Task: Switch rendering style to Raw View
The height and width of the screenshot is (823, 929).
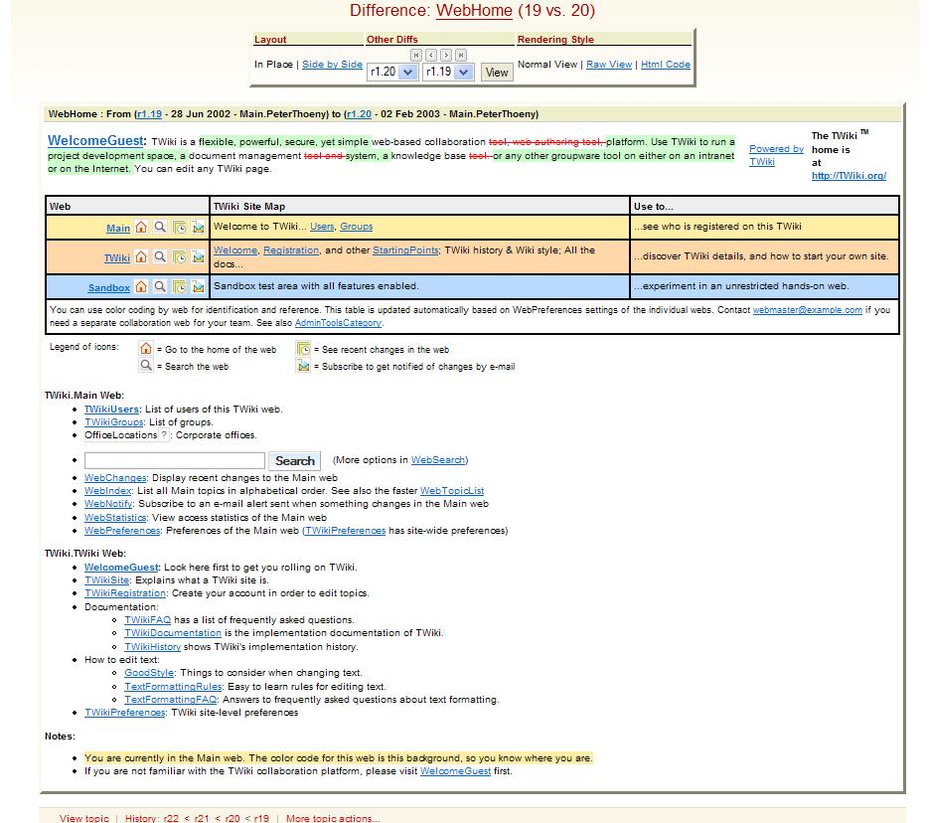Action: 609,65
